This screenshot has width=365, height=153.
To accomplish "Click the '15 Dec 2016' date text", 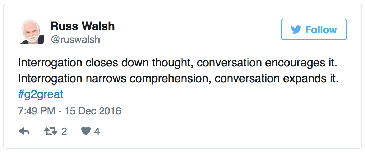I will click(93, 111).
